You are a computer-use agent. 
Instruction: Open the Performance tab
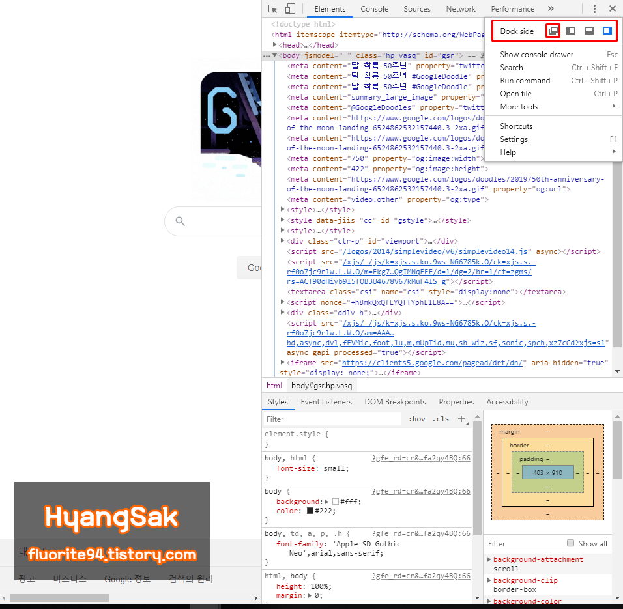tap(513, 8)
